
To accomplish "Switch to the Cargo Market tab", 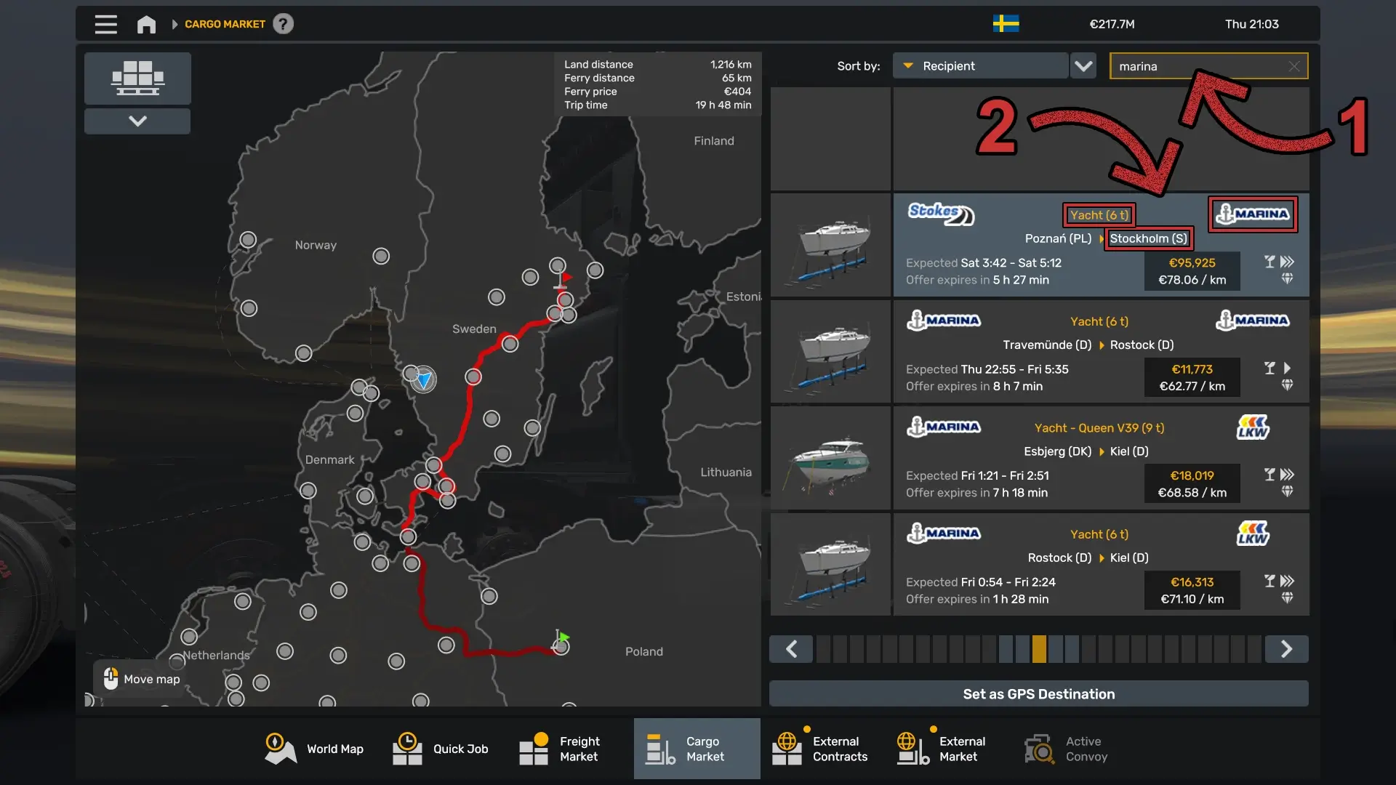I will coord(697,749).
